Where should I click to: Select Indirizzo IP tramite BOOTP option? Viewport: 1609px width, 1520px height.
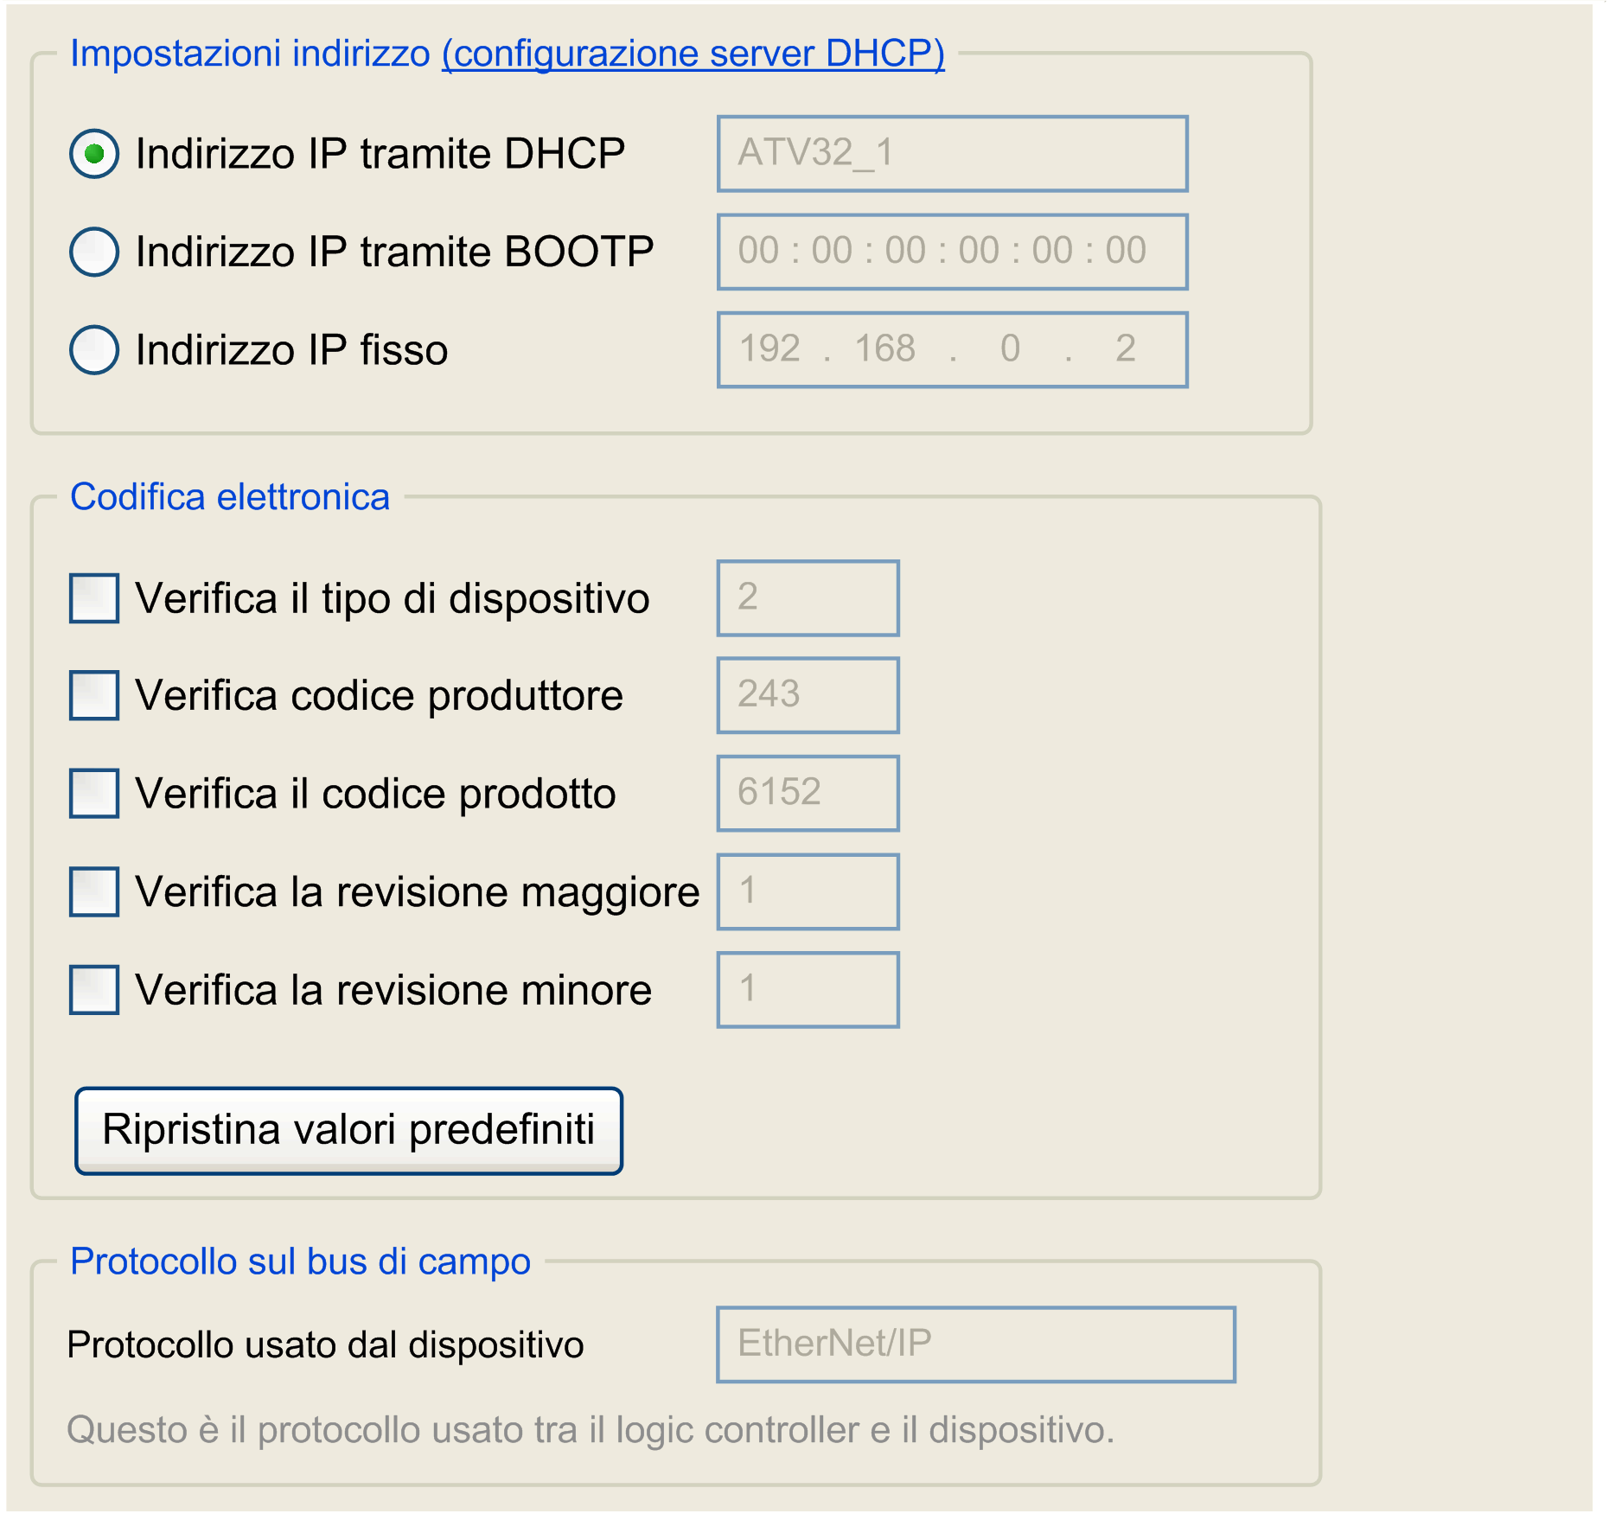[x=94, y=252]
